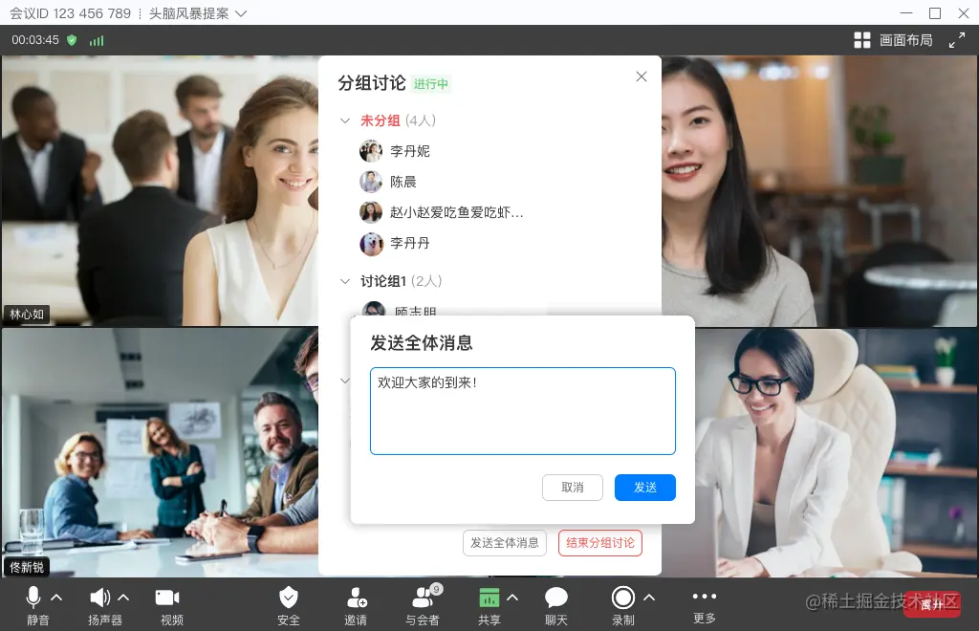
Task: Check the green network signal bars icon
Action: point(97,40)
